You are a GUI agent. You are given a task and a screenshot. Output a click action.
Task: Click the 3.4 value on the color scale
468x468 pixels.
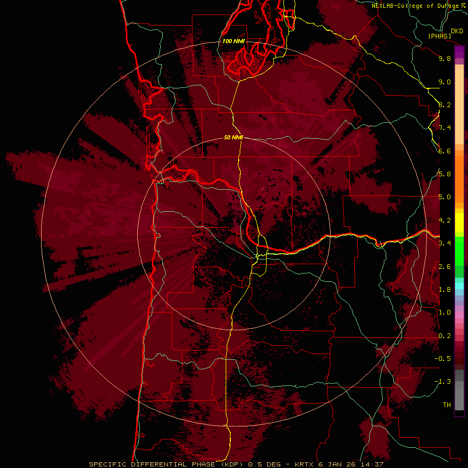coord(445,243)
